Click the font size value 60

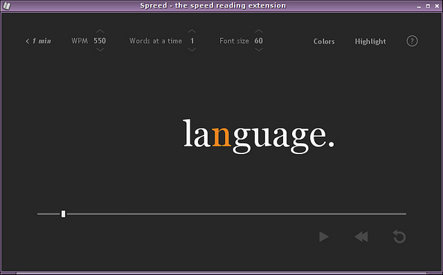(x=258, y=41)
